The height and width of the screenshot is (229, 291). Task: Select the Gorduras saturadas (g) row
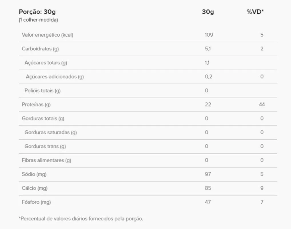pyautogui.click(x=148, y=133)
